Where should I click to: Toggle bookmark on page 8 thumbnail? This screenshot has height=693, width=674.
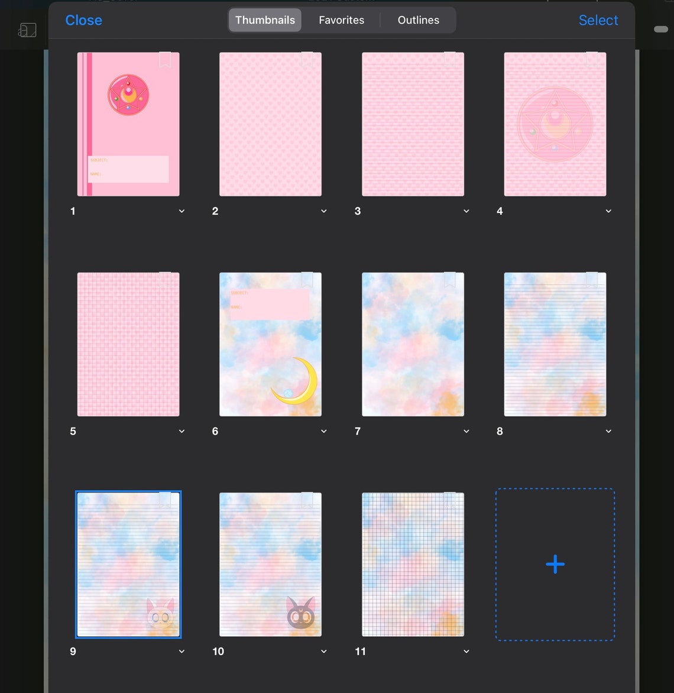click(x=592, y=280)
